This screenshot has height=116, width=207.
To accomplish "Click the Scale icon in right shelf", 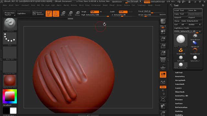I will 163,113.
